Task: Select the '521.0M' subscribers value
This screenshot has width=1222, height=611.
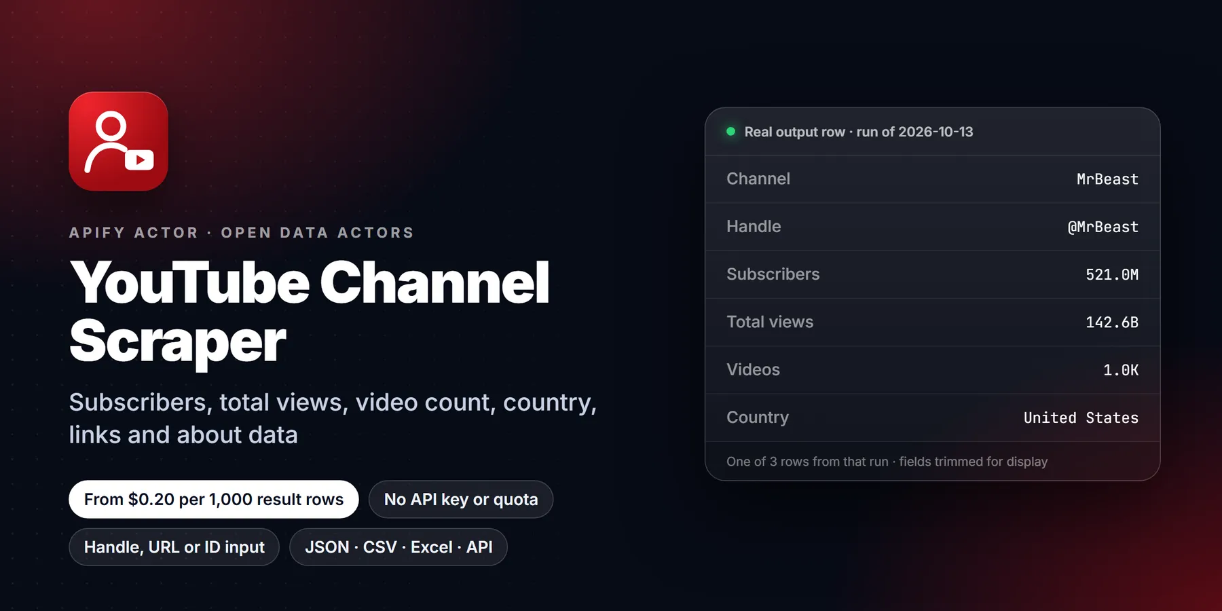Action: (x=1112, y=274)
